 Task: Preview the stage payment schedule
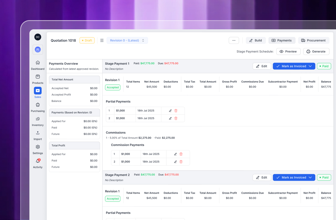coord(288,52)
